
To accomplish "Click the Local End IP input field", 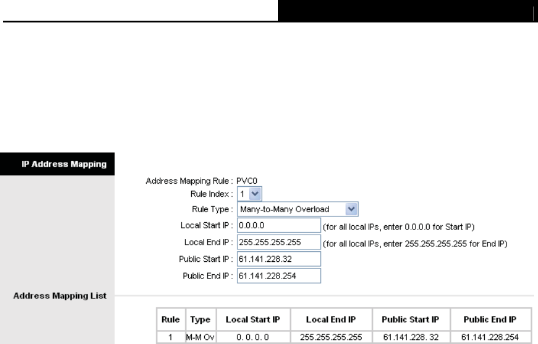I will tap(279, 242).
